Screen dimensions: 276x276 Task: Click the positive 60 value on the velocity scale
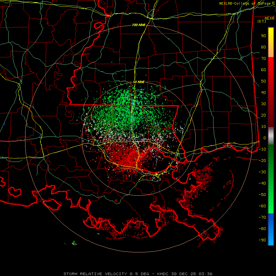[263, 70]
